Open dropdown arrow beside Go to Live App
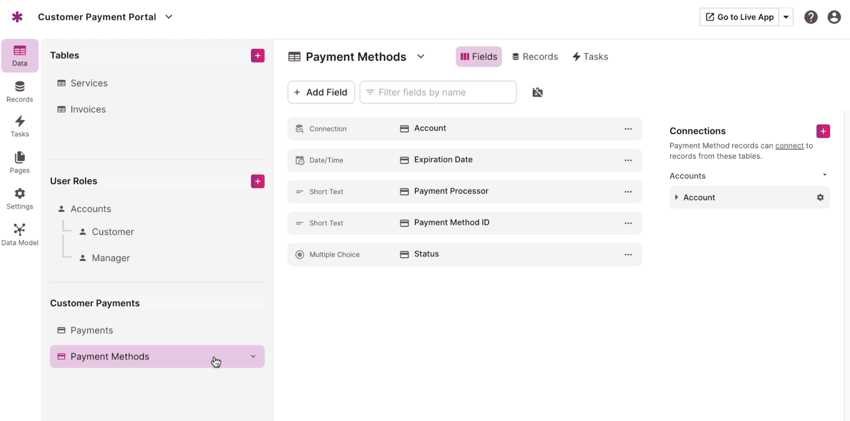This screenshot has width=850, height=421. point(786,17)
